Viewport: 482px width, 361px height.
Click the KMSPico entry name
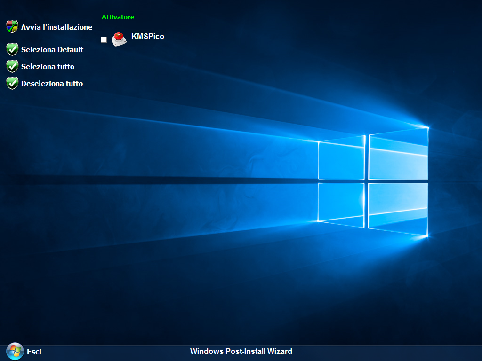pyautogui.click(x=148, y=36)
